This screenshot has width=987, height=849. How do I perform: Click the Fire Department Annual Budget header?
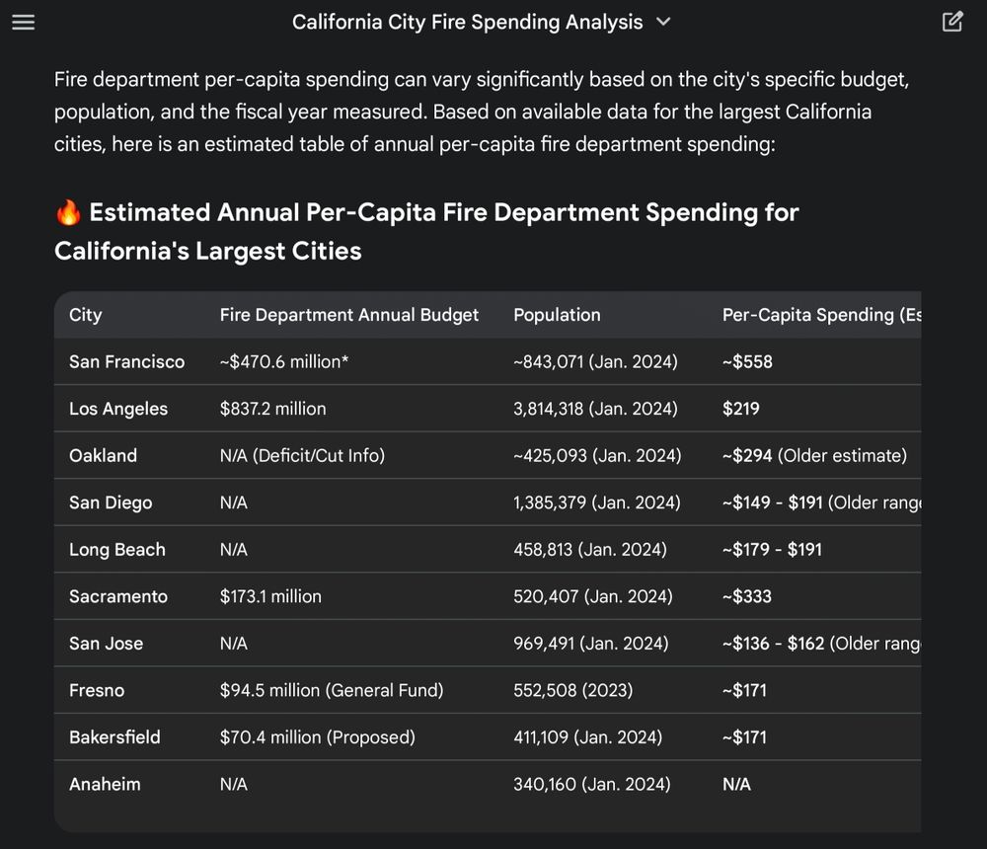348,315
